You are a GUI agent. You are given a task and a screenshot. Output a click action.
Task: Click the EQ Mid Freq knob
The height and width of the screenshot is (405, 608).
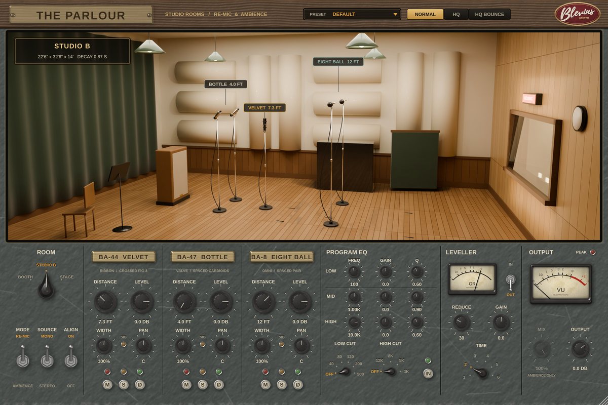(354, 297)
